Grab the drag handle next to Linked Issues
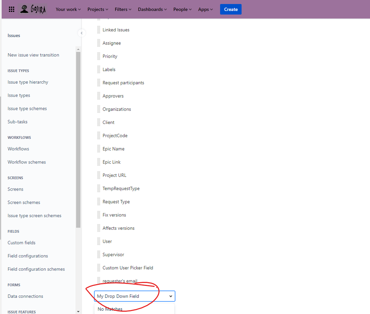The width and height of the screenshot is (370, 314). [x=99, y=30]
